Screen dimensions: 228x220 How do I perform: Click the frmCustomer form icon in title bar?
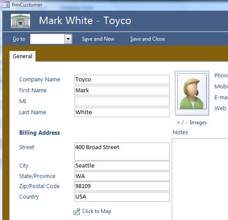click(6, 5)
